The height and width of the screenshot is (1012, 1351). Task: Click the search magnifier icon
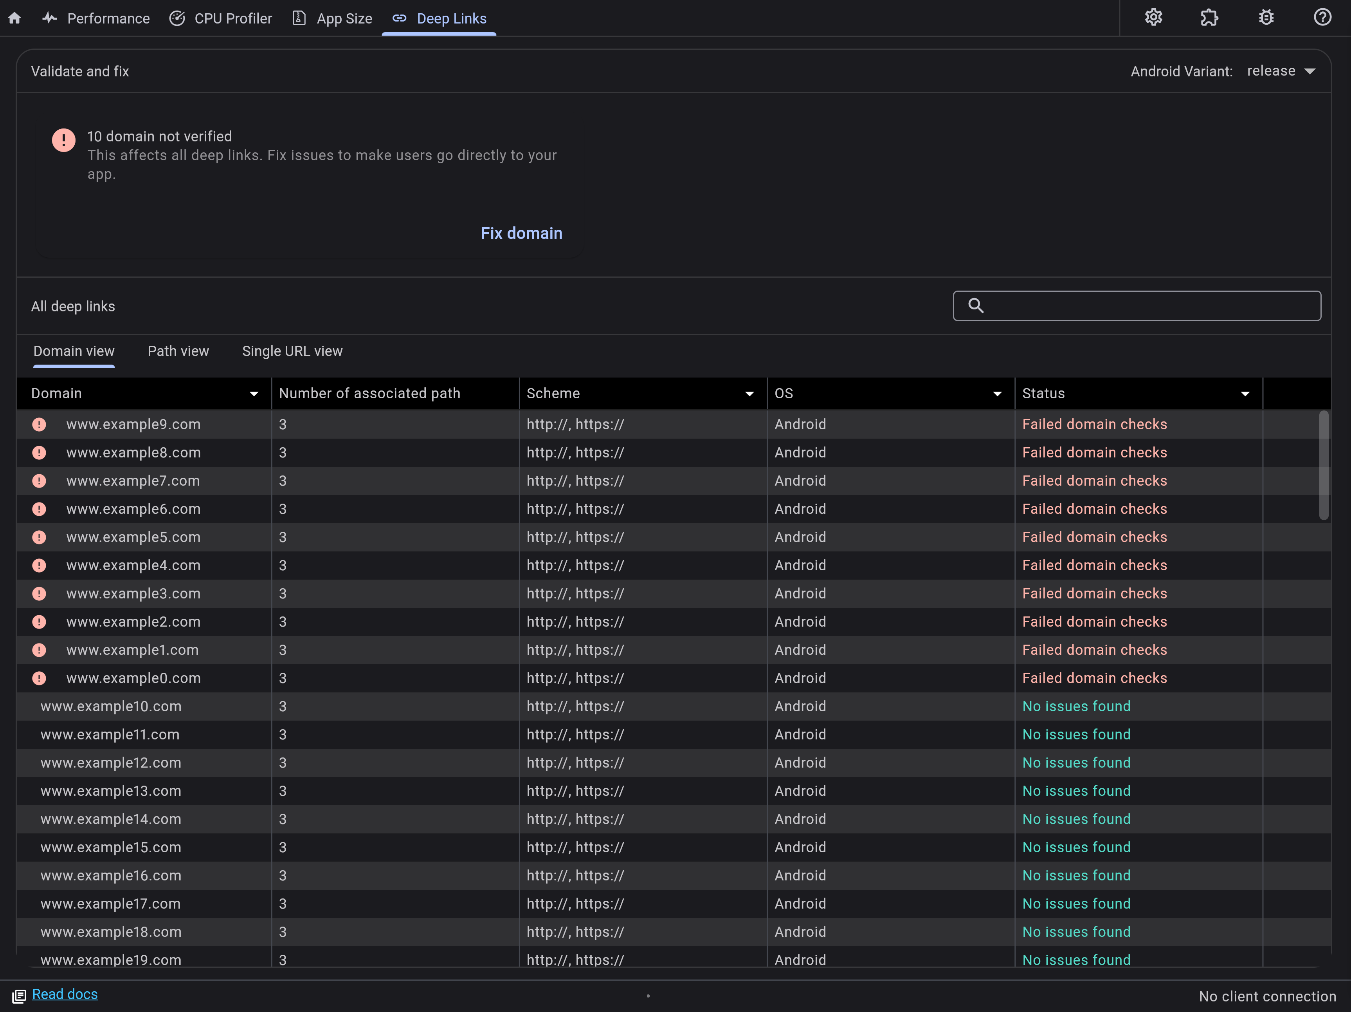click(975, 305)
